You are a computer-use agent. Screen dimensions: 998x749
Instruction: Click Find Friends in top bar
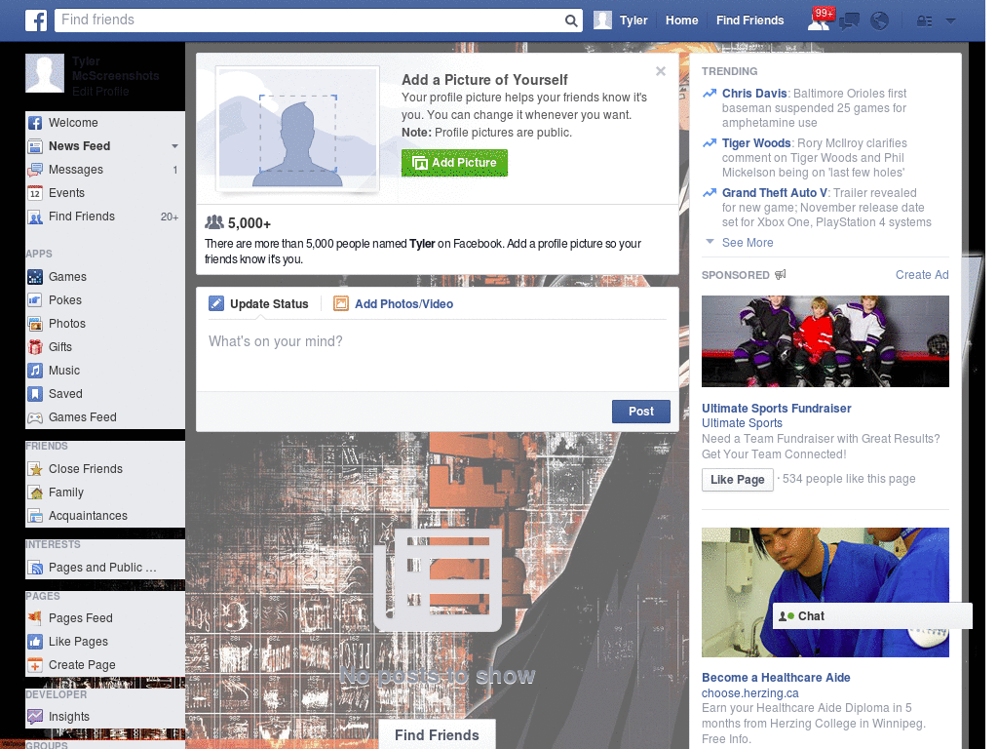(x=749, y=20)
